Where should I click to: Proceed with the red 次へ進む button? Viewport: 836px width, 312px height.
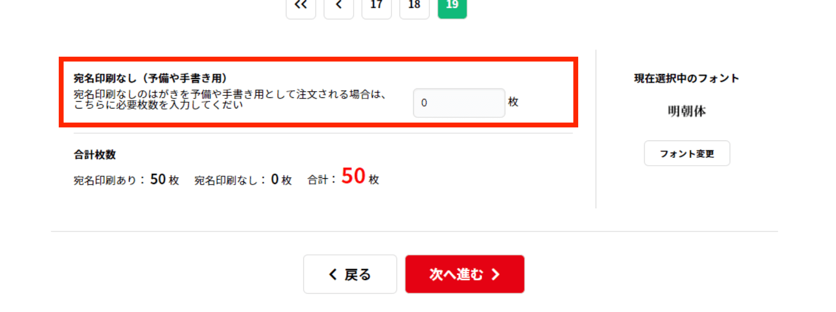(x=465, y=274)
